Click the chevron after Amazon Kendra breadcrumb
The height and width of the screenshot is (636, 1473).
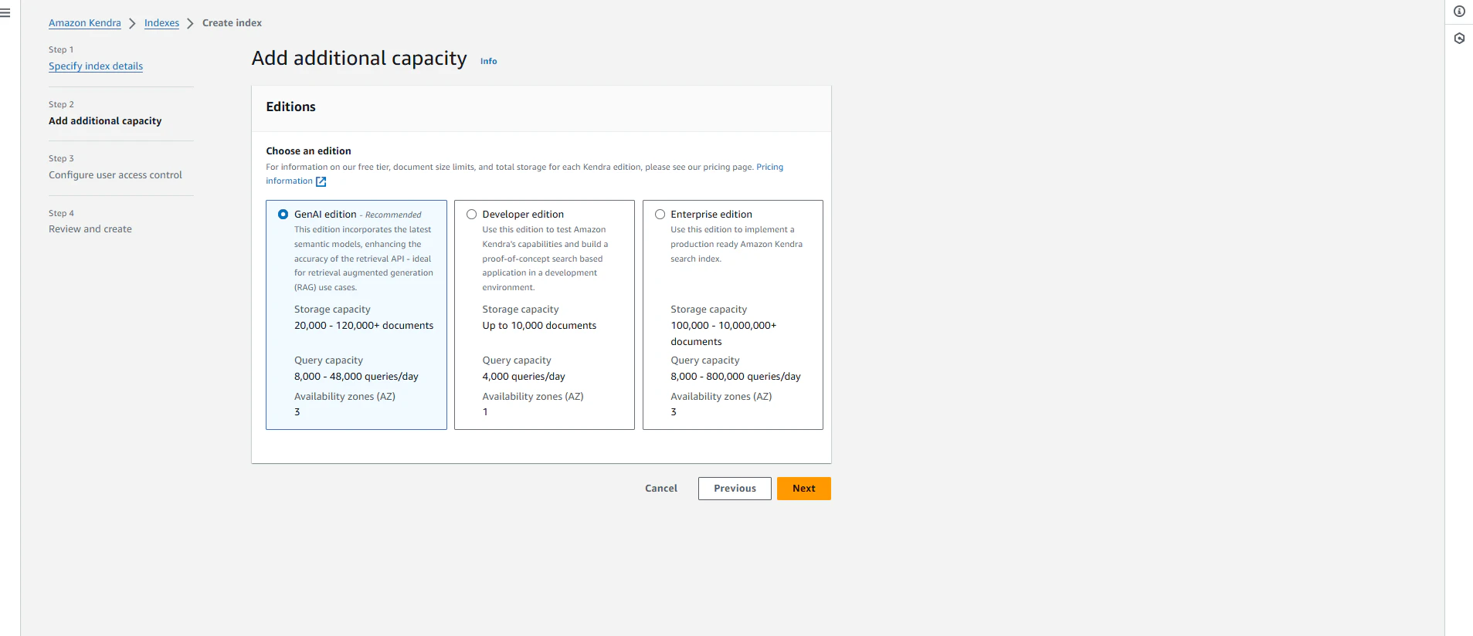tap(132, 24)
